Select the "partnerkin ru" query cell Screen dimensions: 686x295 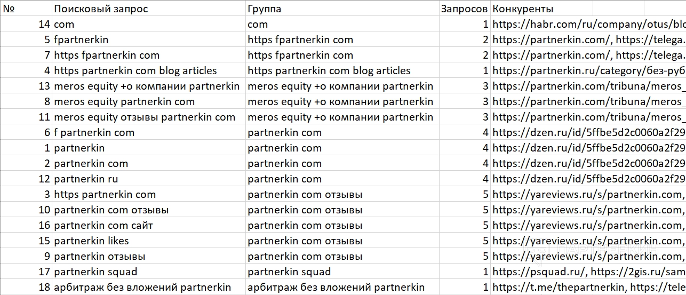86,179
